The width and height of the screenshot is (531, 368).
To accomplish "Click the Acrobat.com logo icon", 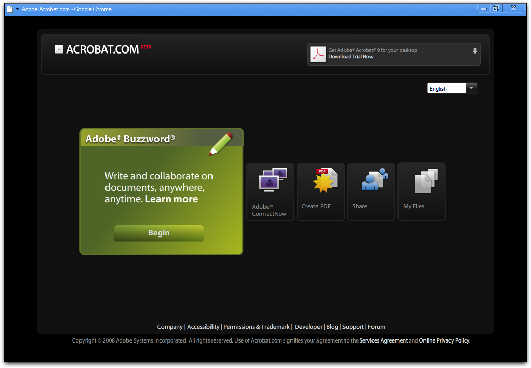I will pos(59,49).
